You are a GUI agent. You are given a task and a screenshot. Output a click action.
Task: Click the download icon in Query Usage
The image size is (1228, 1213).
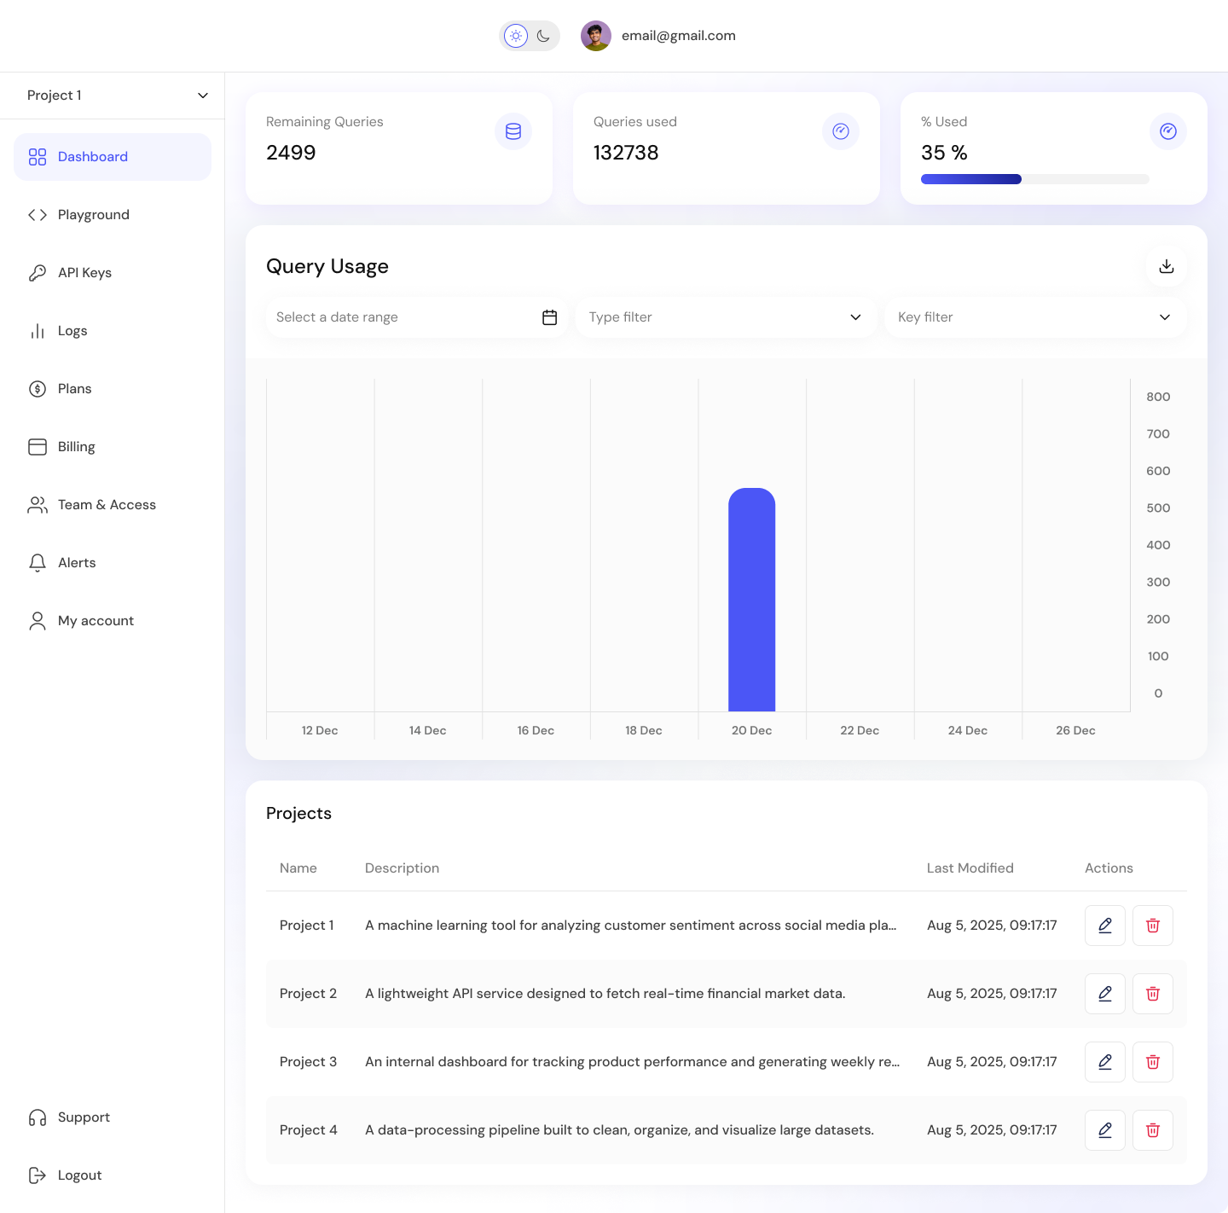point(1166,266)
